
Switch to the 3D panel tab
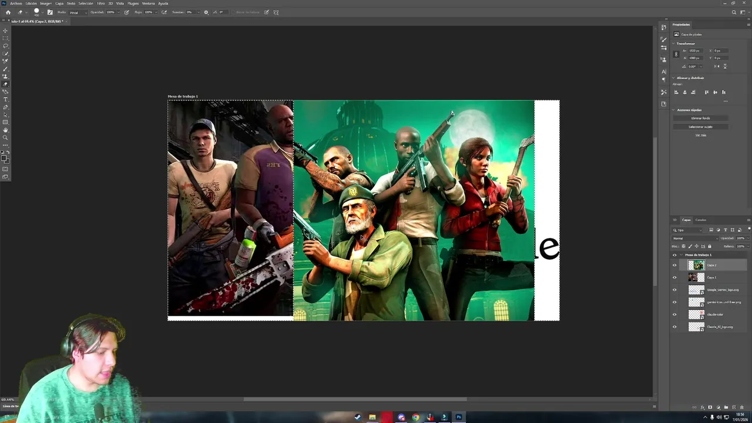tap(675, 220)
